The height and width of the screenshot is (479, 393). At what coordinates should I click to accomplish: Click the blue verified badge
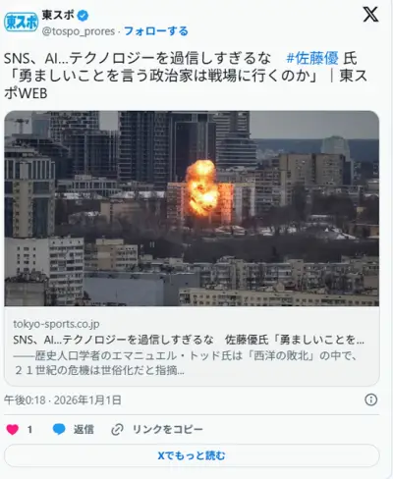(x=83, y=16)
